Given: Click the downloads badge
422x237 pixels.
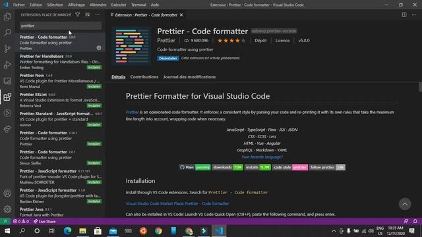Looking at the screenshot, I should (x=227, y=167).
